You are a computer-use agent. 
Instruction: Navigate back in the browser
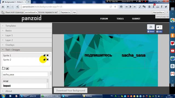pos(8,7)
